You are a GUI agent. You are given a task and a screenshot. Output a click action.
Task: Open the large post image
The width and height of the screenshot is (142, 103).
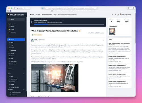(x=55, y=78)
